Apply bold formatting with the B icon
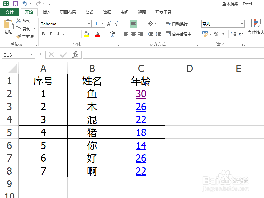The width and height of the screenshot is (264, 198). (x=43, y=34)
